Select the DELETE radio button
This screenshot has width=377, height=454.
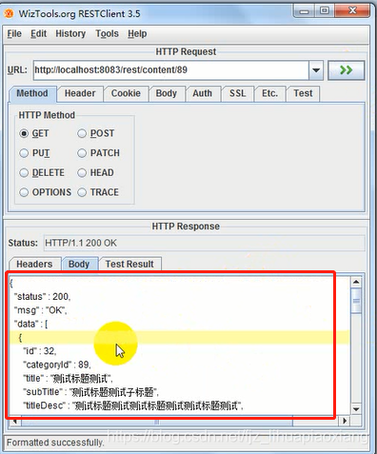(24, 173)
